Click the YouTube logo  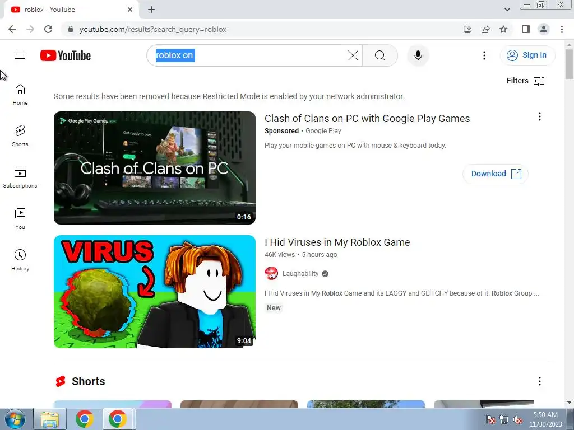(66, 55)
